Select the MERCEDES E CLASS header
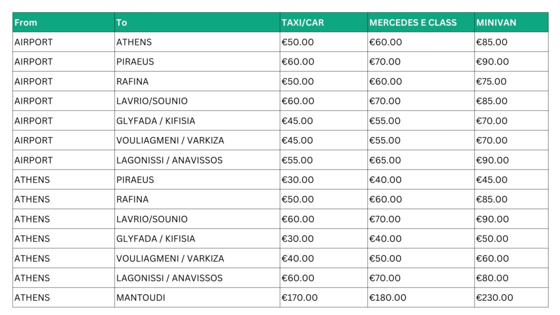This screenshot has width=560, height=315. click(x=413, y=22)
